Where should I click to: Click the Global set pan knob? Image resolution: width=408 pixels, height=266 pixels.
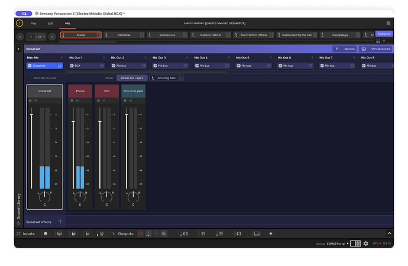tap(44, 197)
